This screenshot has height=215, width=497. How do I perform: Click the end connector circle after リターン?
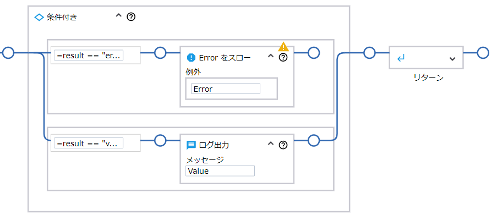483,53
